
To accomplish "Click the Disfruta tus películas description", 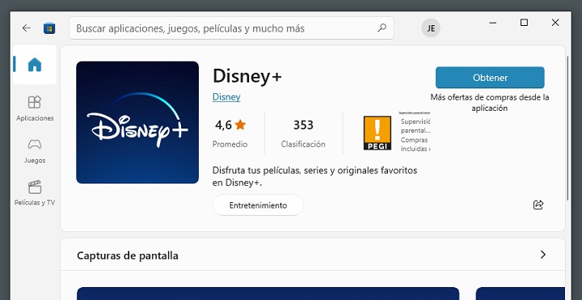I will tap(314, 176).
